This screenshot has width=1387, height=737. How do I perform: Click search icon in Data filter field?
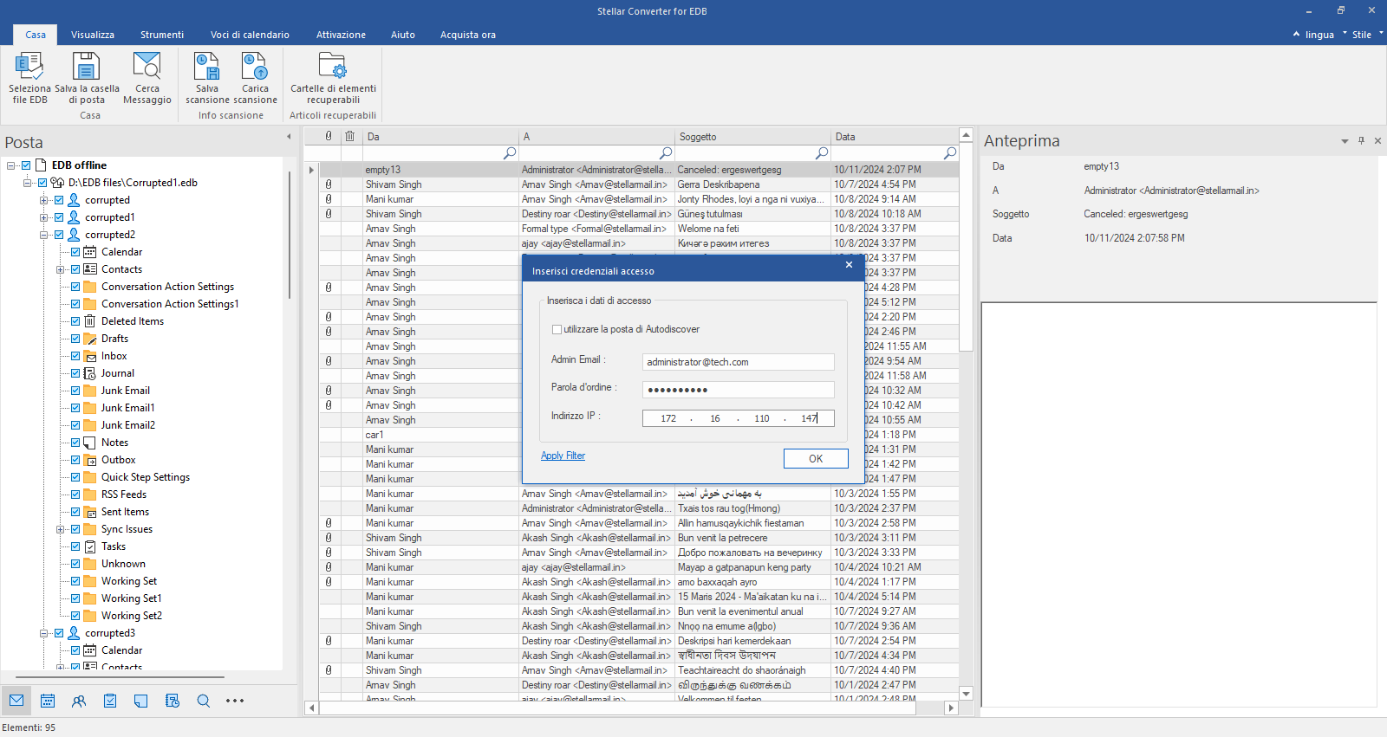pyautogui.click(x=950, y=152)
